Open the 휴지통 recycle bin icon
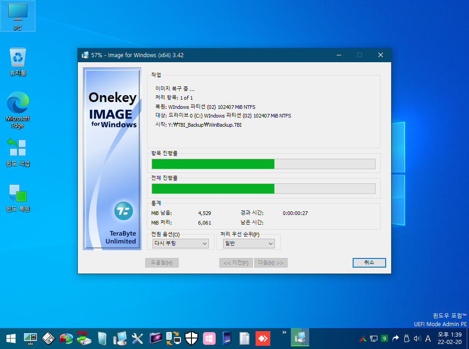The width and height of the screenshot is (469, 349). pos(18,62)
